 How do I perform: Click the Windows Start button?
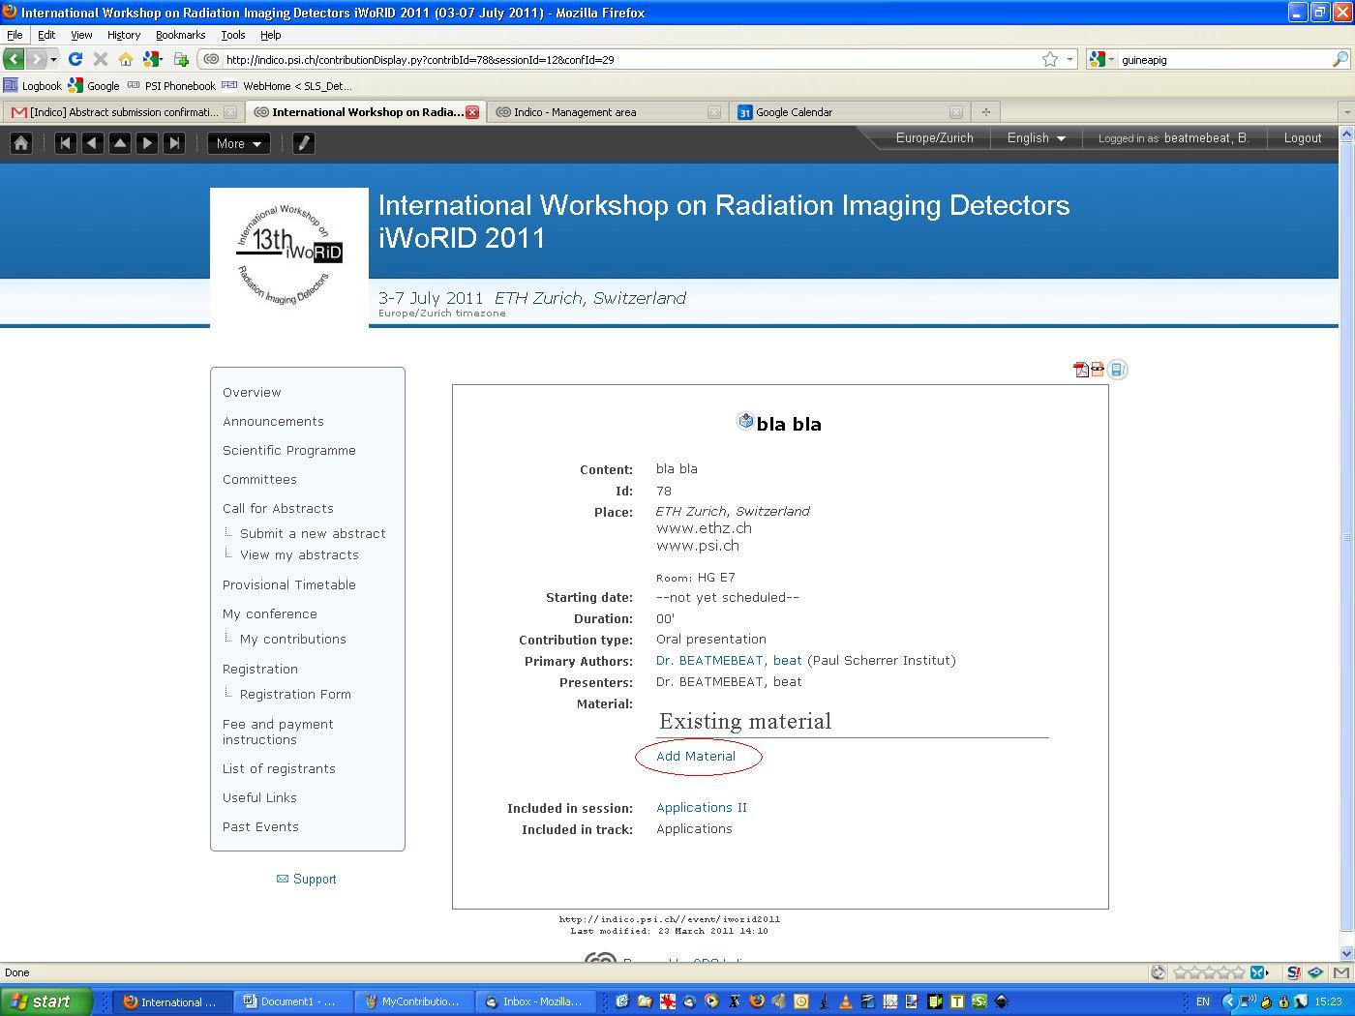[46, 1001]
